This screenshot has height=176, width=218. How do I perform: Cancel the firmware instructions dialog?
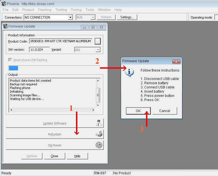tap(165, 111)
